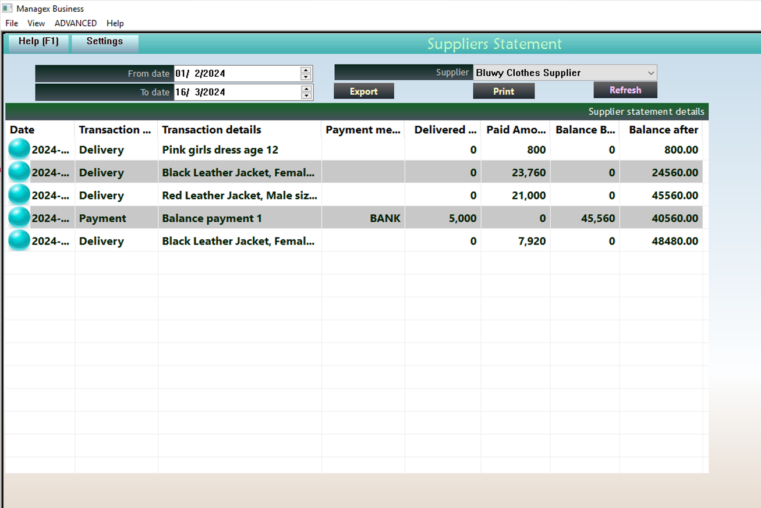This screenshot has height=508, width=761.
Task: Open the View menu
Action: coord(36,23)
